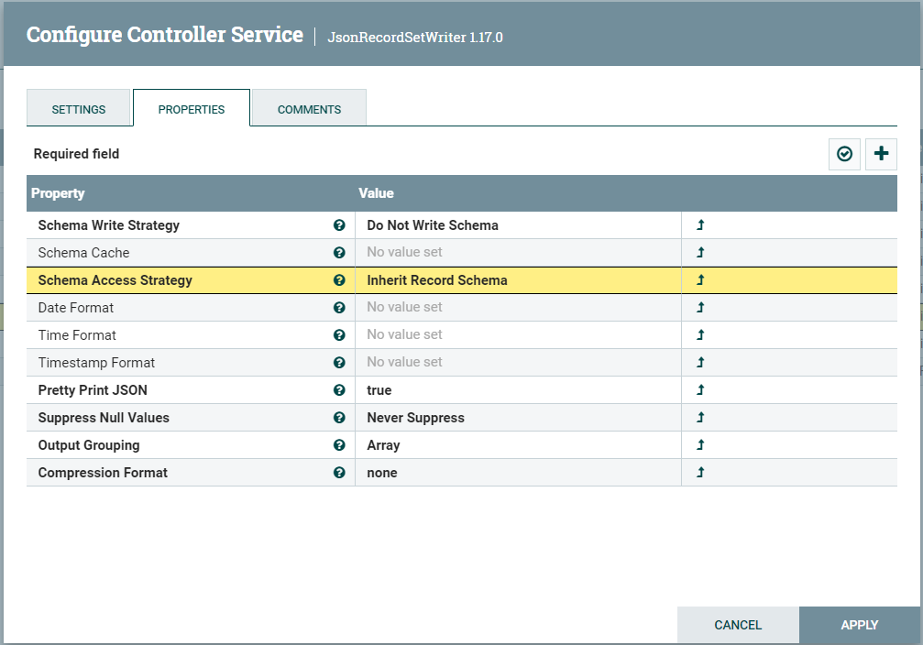The height and width of the screenshot is (645, 923).
Task: Apply the JsonRecordSetWriter configuration
Action: click(859, 625)
